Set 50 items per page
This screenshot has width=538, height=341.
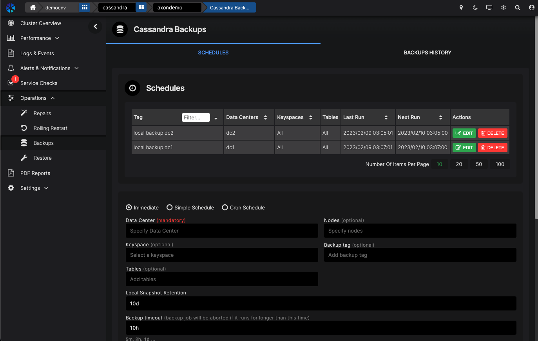479,164
